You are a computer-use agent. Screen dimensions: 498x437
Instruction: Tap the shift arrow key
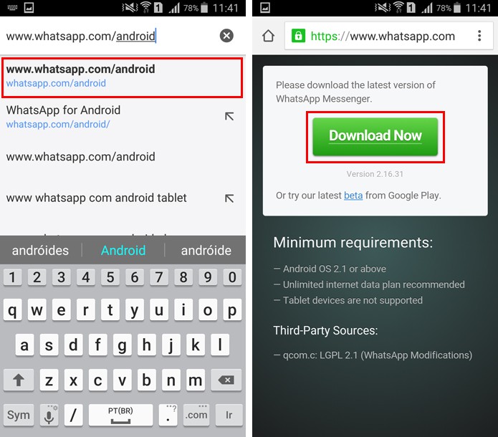coord(19,380)
